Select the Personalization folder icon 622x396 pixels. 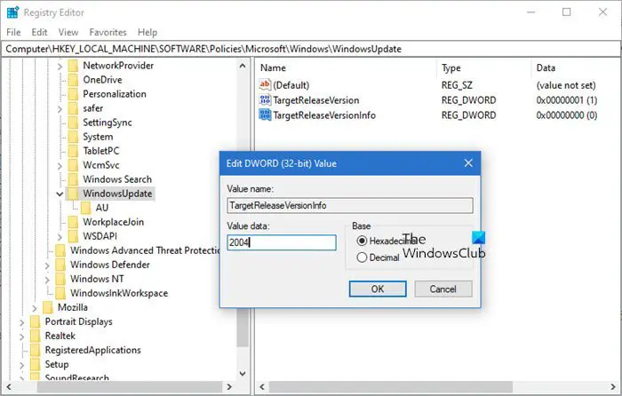click(73, 94)
